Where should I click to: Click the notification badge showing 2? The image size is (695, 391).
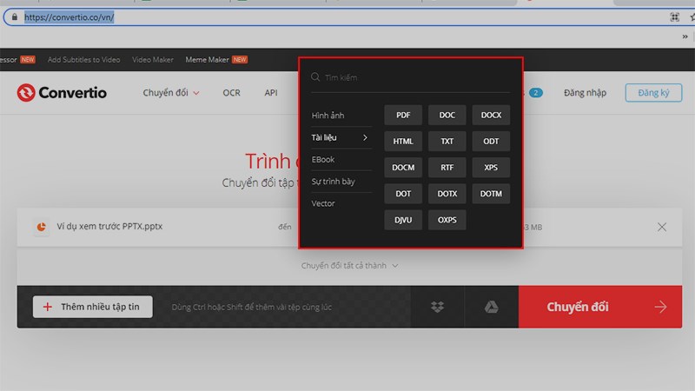point(535,93)
